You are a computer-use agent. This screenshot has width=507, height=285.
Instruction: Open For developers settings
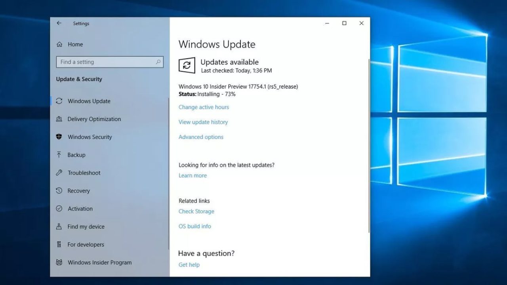pyautogui.click(x=86, y=244)
